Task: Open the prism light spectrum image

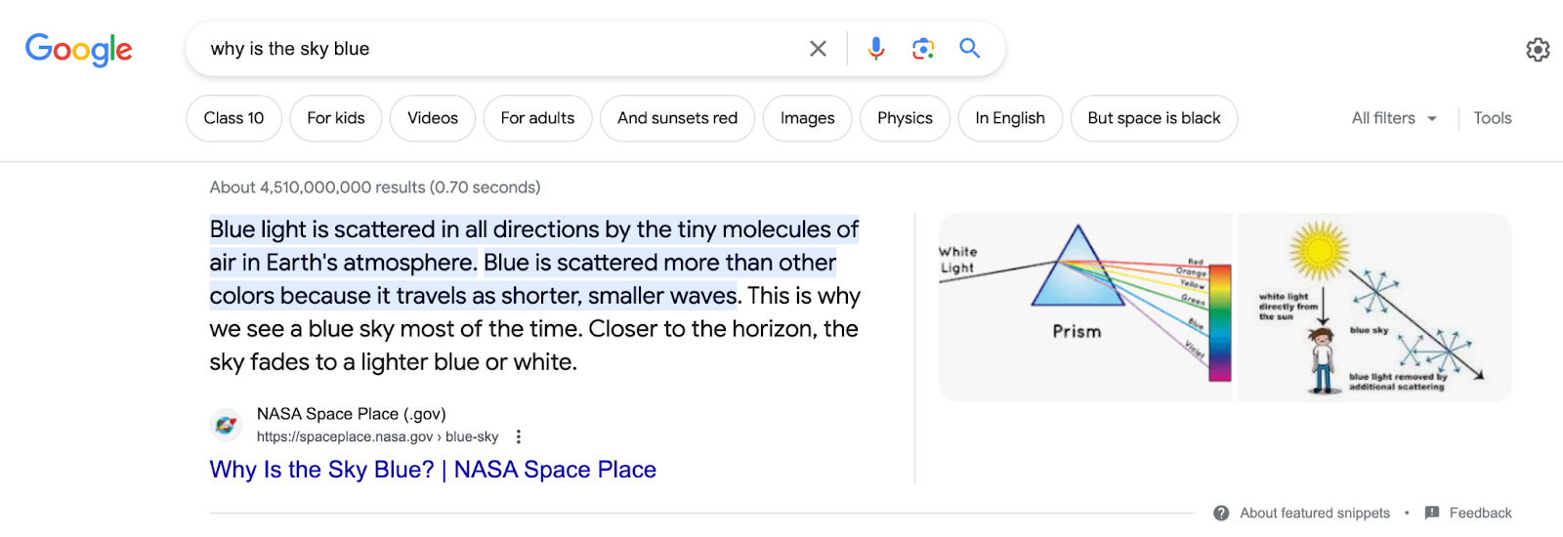Action: (1085, 308)
